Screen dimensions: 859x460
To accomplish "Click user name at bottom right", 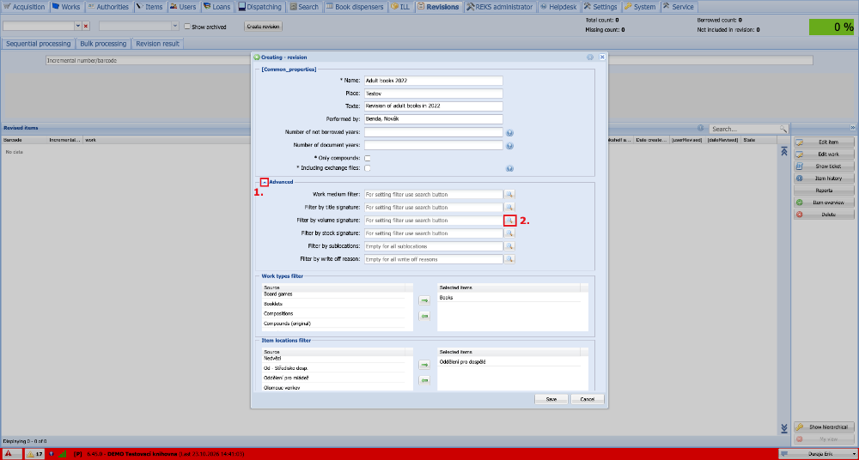I will tap(819, 454).
